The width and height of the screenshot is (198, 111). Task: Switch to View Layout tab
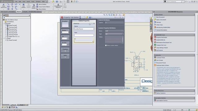pyautogui.click(x=4, y=12)
